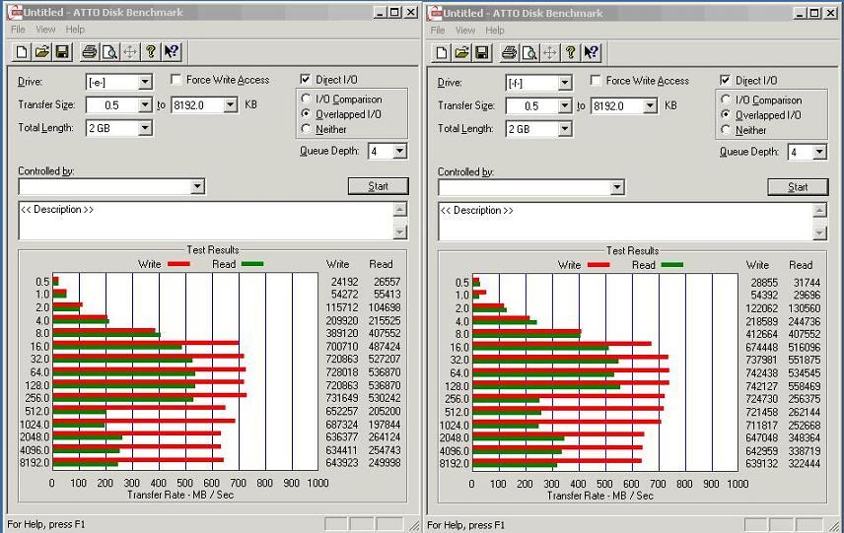Open Controlled by dropdown in left window

[197, 186]
